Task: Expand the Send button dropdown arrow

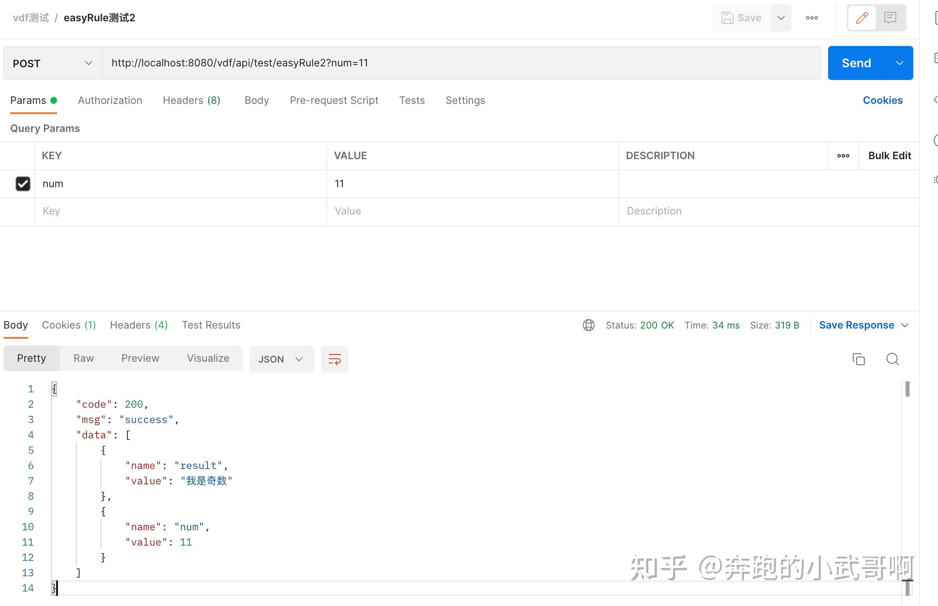Action: [900, 63]
